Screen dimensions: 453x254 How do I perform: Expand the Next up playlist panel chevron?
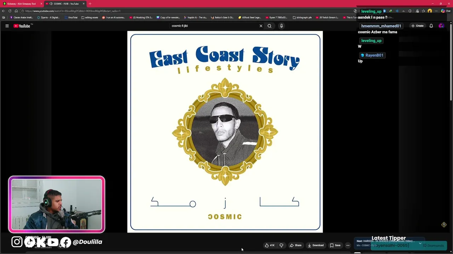[x=420, y=243]
